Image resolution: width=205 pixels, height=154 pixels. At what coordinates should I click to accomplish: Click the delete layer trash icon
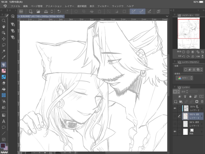pyautogui.click(x=202, y=102)
